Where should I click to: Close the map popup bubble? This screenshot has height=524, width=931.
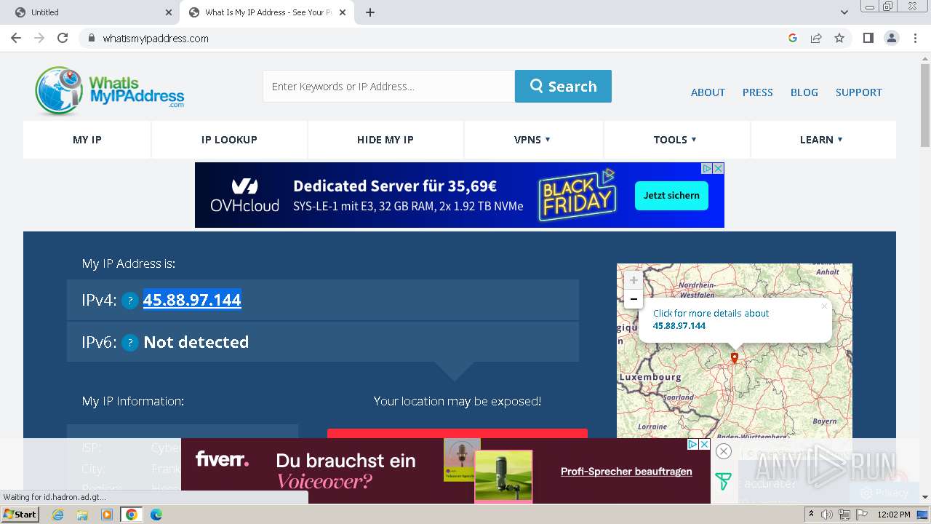[x=823, y=306]
